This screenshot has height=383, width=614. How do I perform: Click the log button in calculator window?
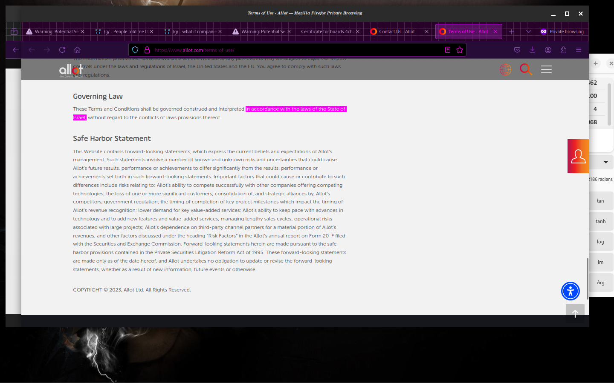[x=600, y=242]
